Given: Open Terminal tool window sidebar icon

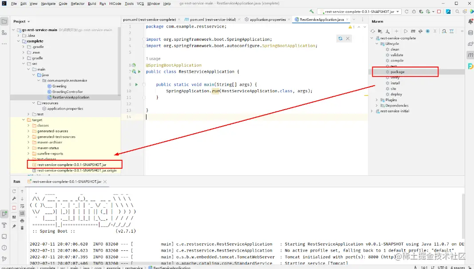Looking at the screenshot, I should pyautogui.click(x=4, y=236).
